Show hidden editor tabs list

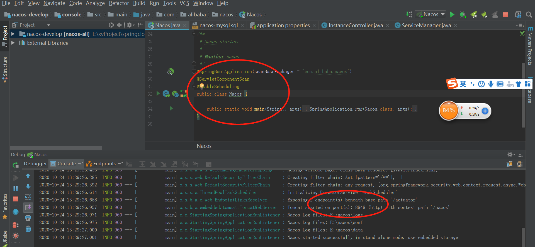[520, 25]
